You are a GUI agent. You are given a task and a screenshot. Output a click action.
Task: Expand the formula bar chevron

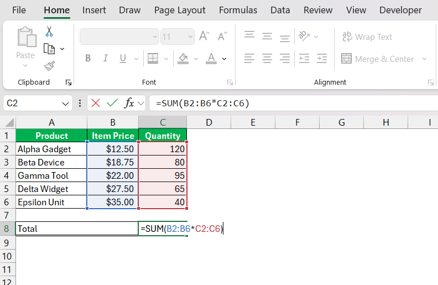pos(141,103)
